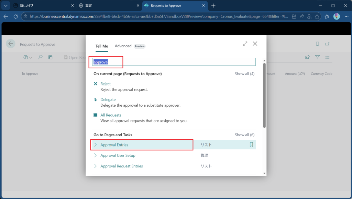Expand the Tell Me dialog to full size

click(245, 44)
